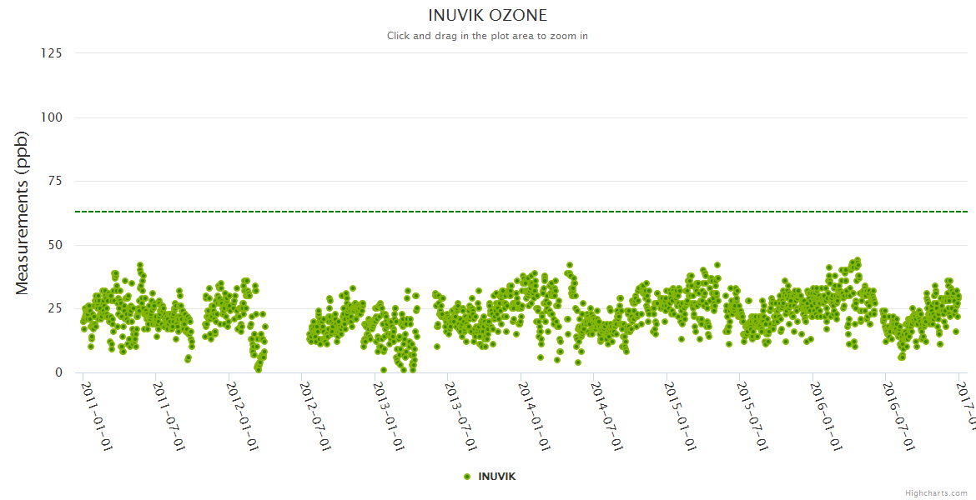Toggle the INUVIK series legend label
The image size is (976, 500).
coord(496,476)
